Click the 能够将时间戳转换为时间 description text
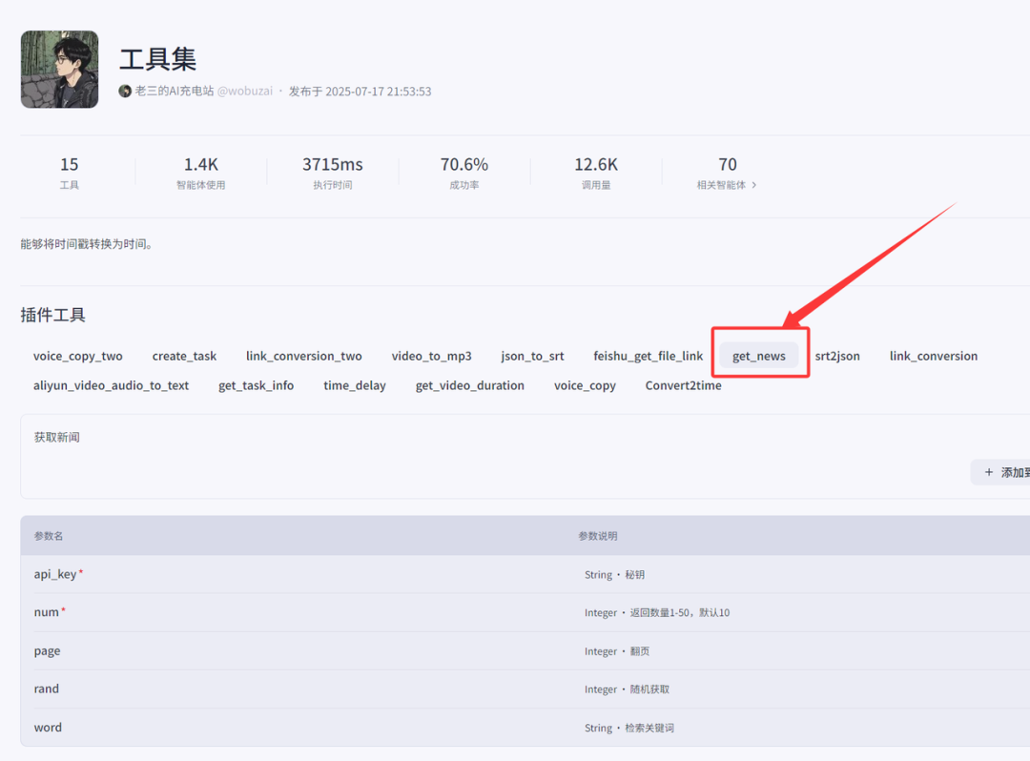 (x=87, y=244)
